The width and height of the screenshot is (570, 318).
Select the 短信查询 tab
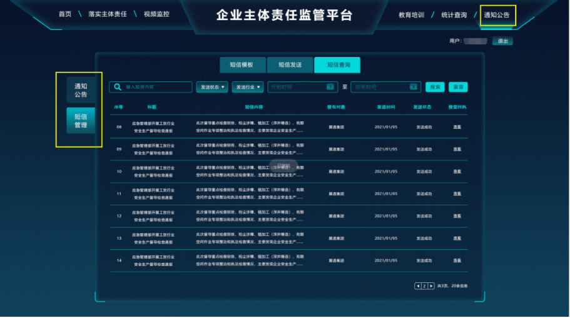pyautogui.click(x=337, y=65)
